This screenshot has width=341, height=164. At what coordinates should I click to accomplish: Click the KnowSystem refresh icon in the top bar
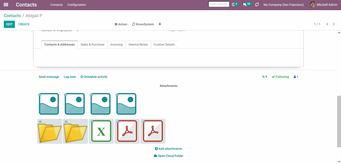257,5
